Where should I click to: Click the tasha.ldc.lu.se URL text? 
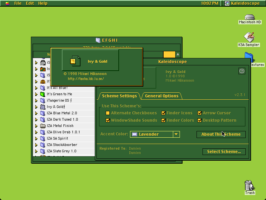[x=86, y=79]
